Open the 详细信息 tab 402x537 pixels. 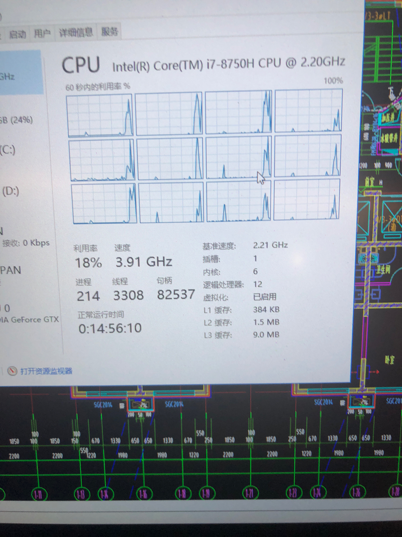click(x=76, y=33)
